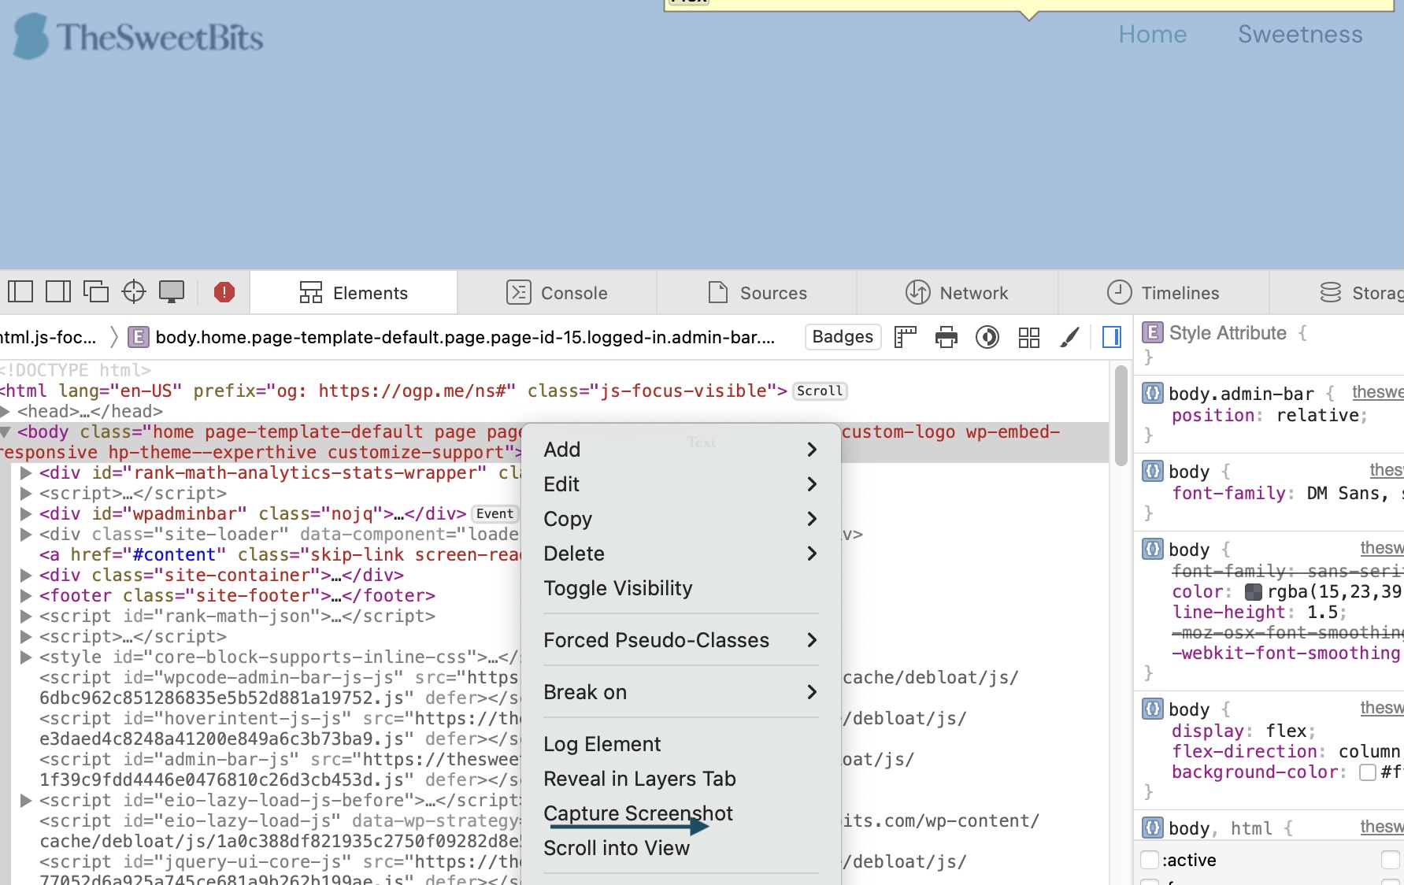Choose Scroll into View menu item
Image resolution: width=1404 pixels, height=885 pixels.
[x=681, y=848]
